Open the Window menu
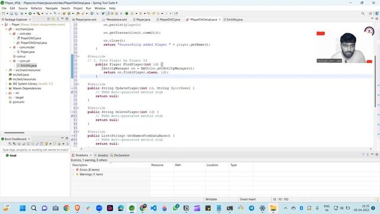 pyautogui.click(x=100, y=8)
